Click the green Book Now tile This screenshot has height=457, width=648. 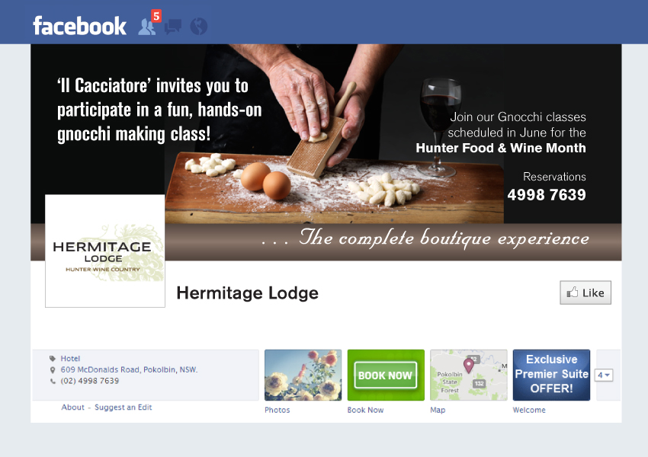point(386,375)
